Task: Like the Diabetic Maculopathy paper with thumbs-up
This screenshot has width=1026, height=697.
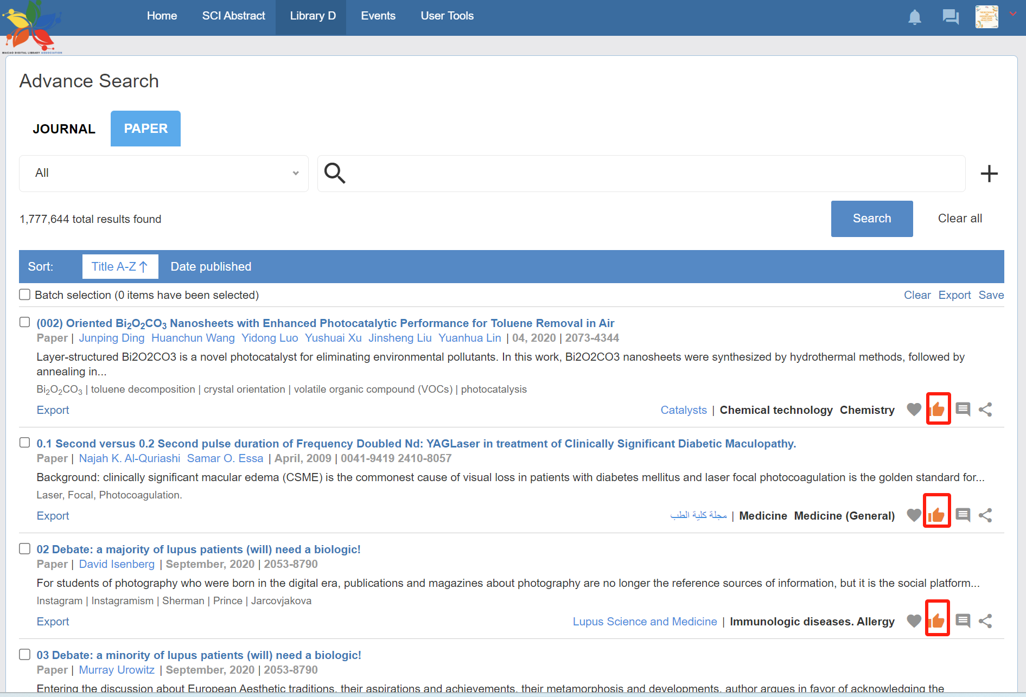Action: 937,515
